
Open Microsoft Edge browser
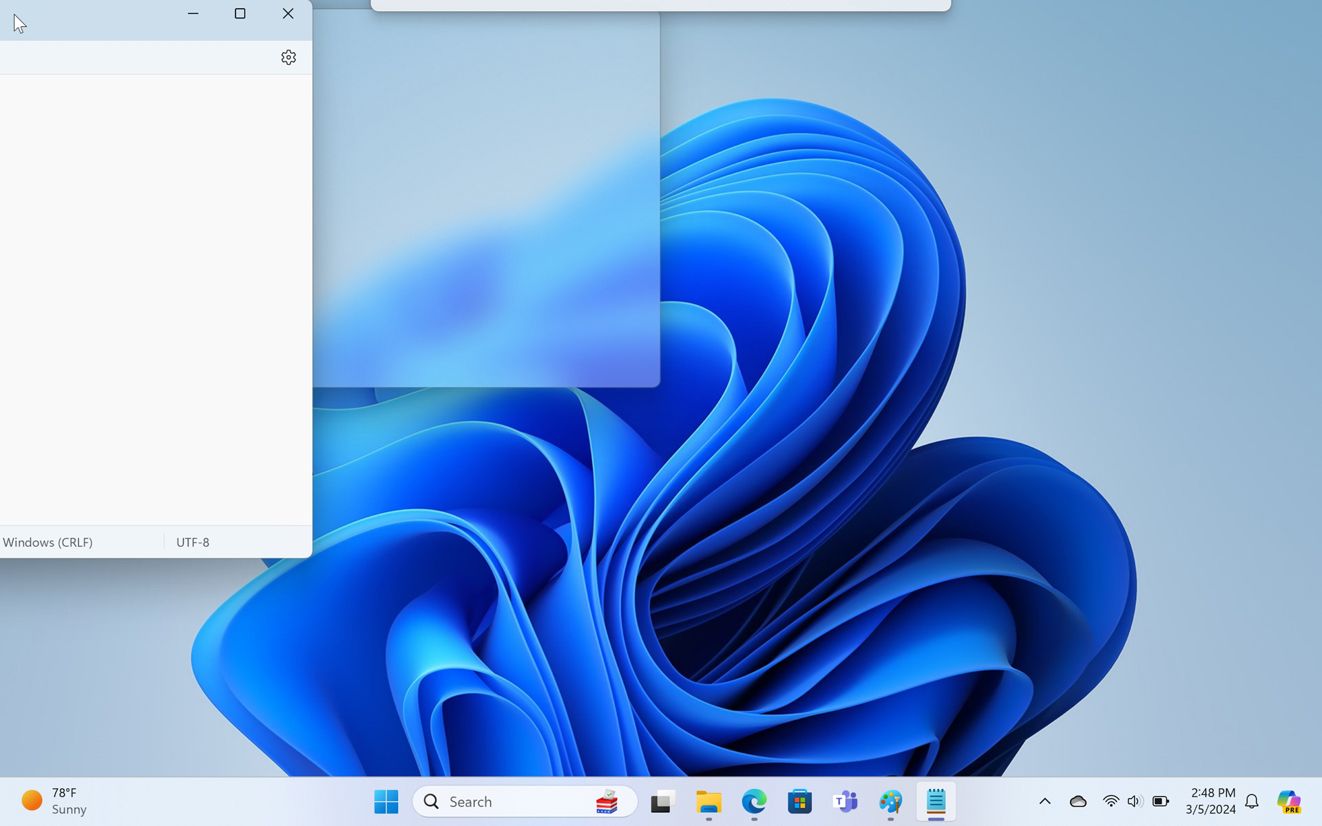pyautogui.click(x=754, y=801)
